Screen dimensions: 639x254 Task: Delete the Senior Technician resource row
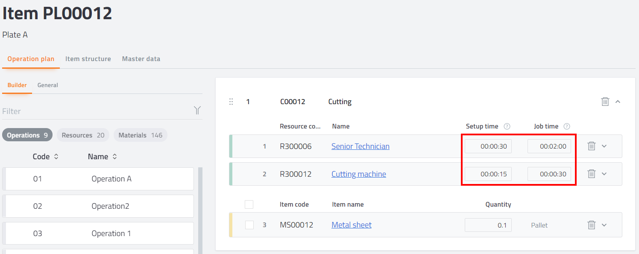coord(592,146)
